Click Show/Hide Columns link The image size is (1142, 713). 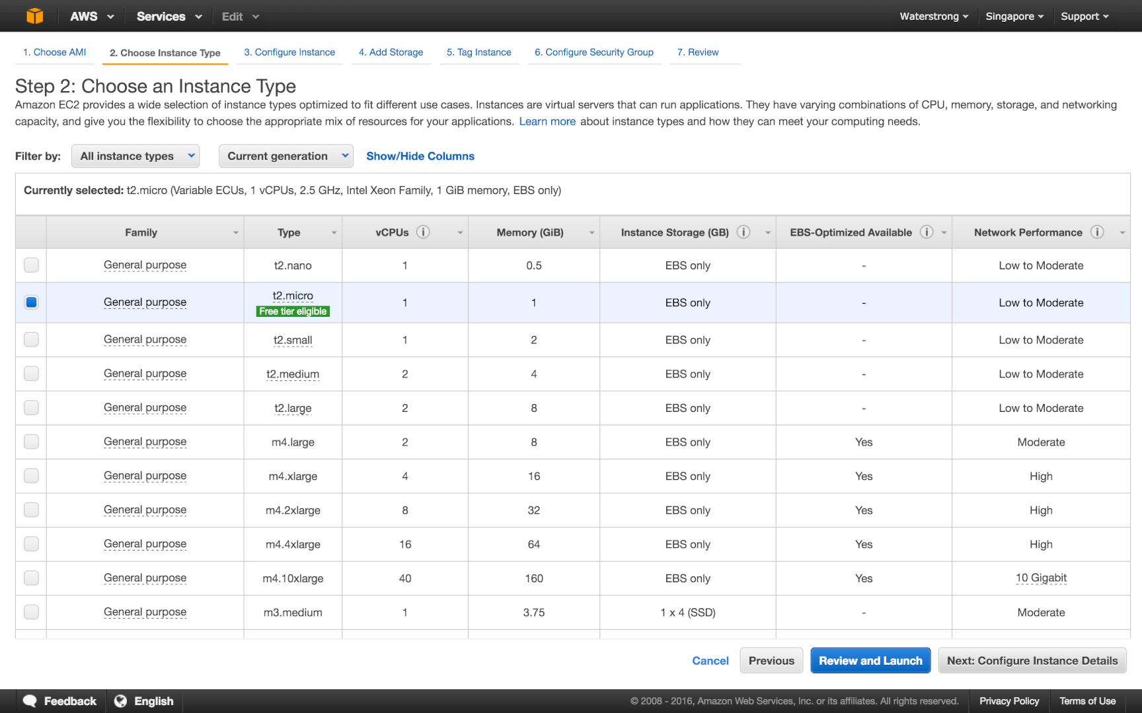coord(420,156)
